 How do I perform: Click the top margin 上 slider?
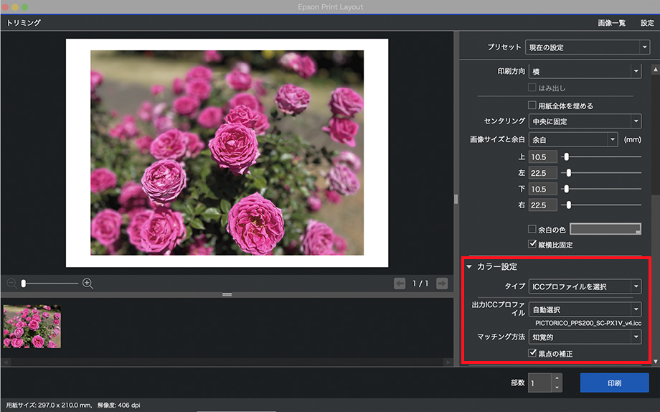tap(566, 156)
